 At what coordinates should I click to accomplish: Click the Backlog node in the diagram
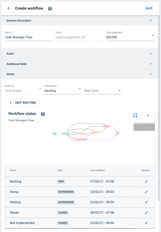coord(66,134)
